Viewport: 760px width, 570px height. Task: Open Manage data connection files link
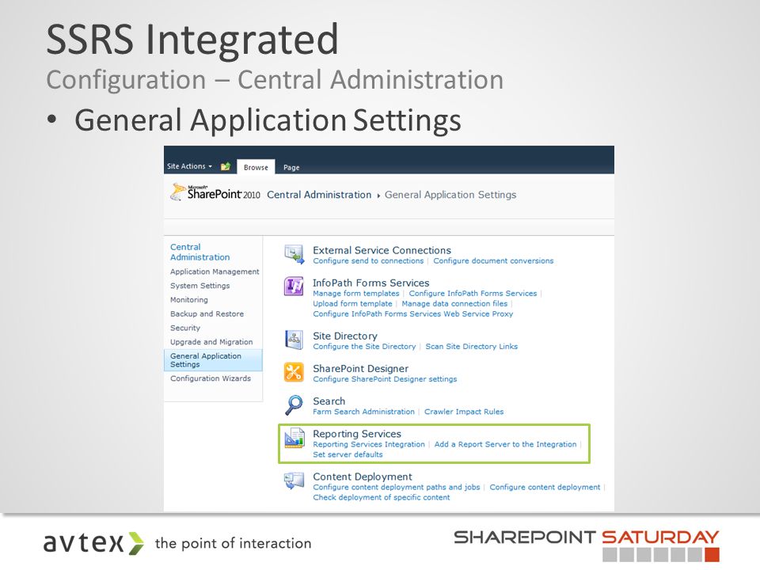[454, 304]
